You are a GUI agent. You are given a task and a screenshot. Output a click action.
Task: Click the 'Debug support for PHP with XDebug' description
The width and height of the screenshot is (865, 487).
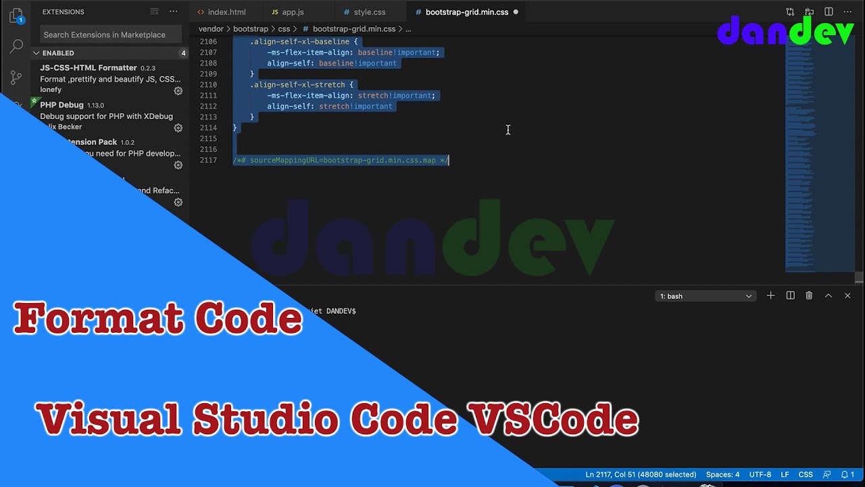click(106, 116)
